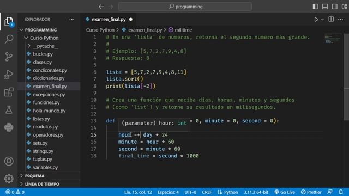Select 3.11.2 64-bit interpreter
The height and width of the screenshot is (196, 349).
(x=256, y=192)
